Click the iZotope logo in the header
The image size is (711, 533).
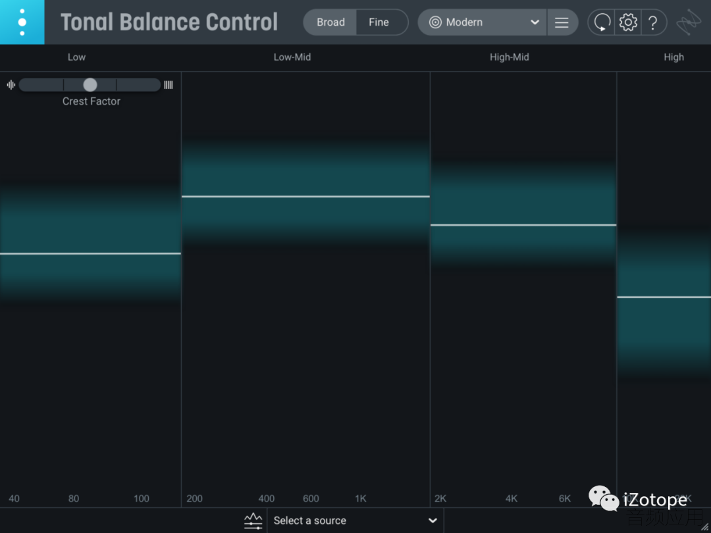click(x=689, y=22)
